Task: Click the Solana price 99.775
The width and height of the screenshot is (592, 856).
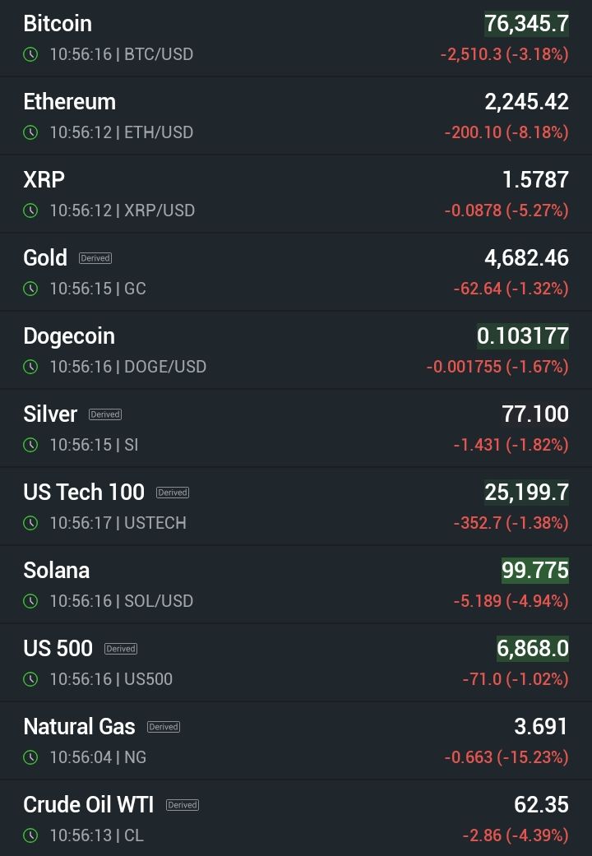Action: tap(535, 571)
